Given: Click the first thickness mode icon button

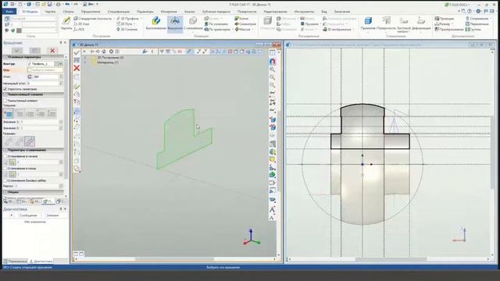Looking at the screenshot, I should (x=9, y=113).
